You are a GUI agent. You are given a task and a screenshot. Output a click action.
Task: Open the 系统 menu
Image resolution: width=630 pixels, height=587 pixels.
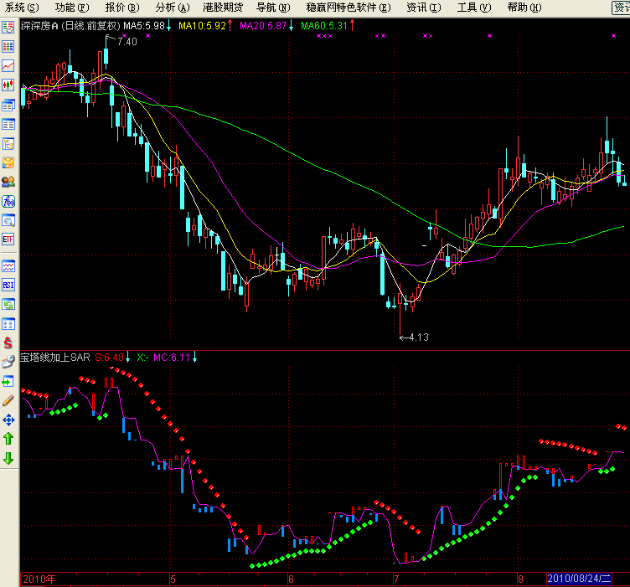pos(21,8)
